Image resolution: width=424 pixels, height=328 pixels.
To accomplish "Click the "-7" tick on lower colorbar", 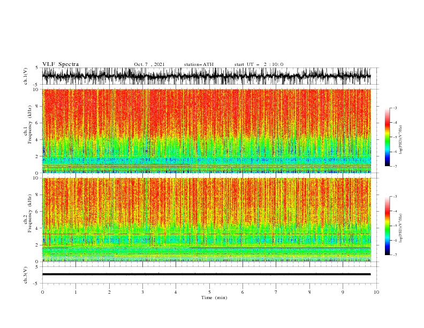I will click(x=395, y=255).
